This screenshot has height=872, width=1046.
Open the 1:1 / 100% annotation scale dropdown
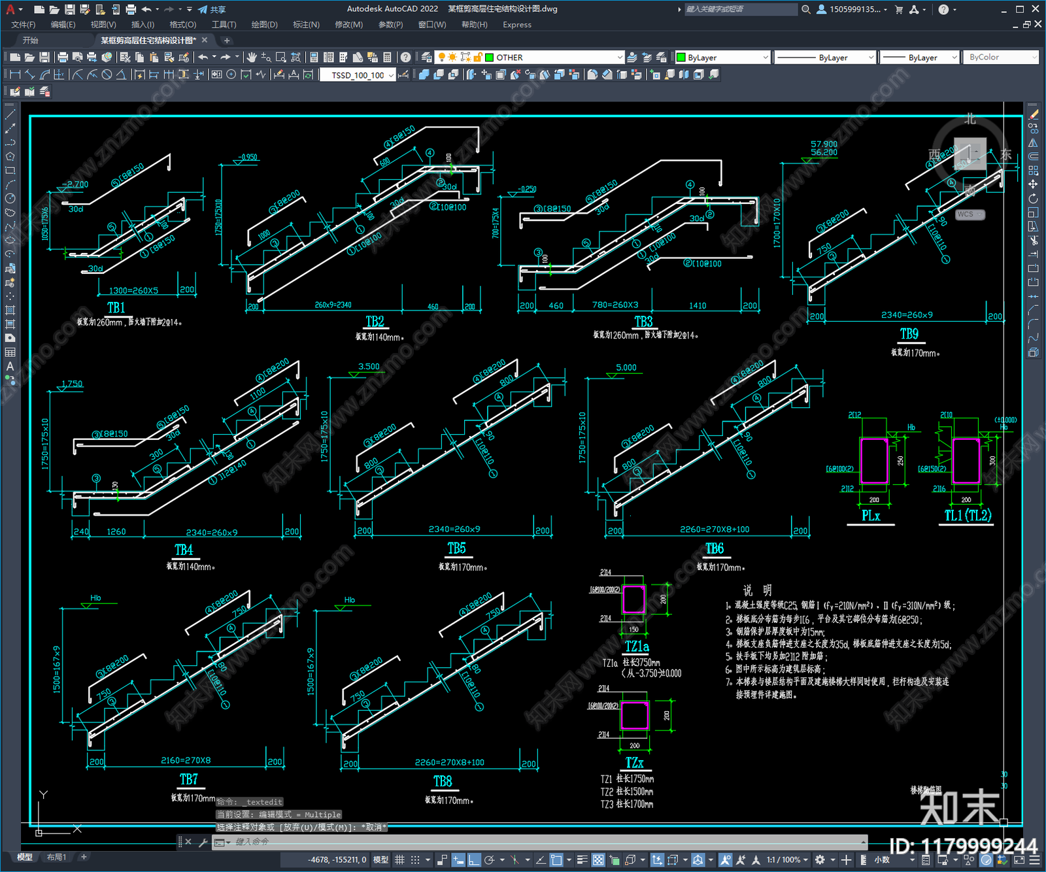(787, 860)
